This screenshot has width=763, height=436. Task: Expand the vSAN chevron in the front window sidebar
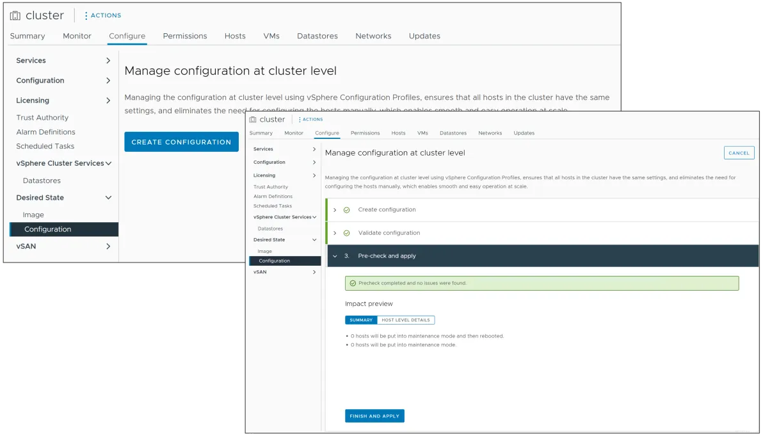tap(314, 273)
